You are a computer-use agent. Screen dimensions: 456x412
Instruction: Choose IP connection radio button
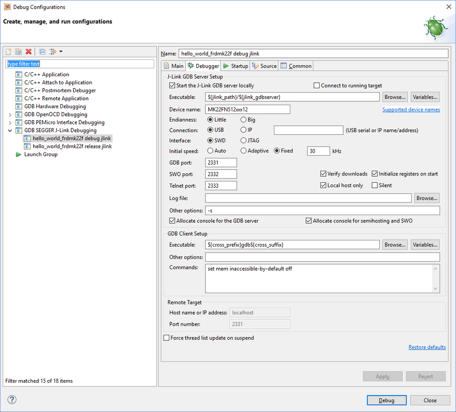pyautogui.click(x=243, y=130)
